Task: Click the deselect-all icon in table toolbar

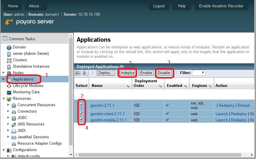Action: 86,73
